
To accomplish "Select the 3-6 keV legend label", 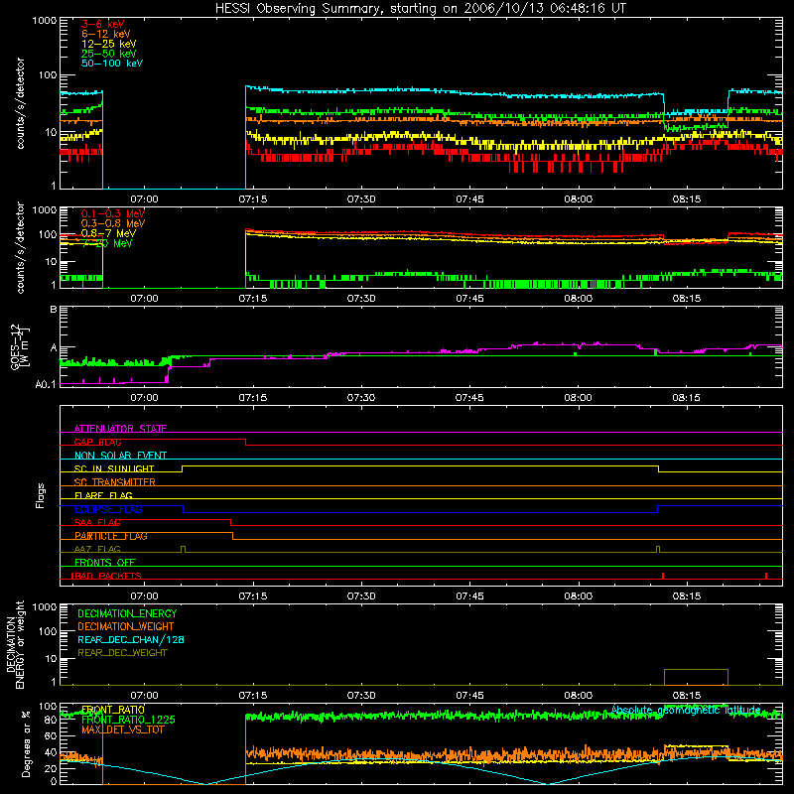I will click(102, 24).
